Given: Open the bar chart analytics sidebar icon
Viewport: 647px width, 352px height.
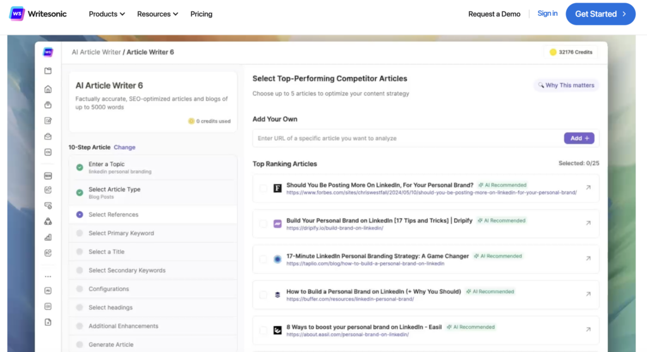Looking at the screenshot, I should coord(48,237).
